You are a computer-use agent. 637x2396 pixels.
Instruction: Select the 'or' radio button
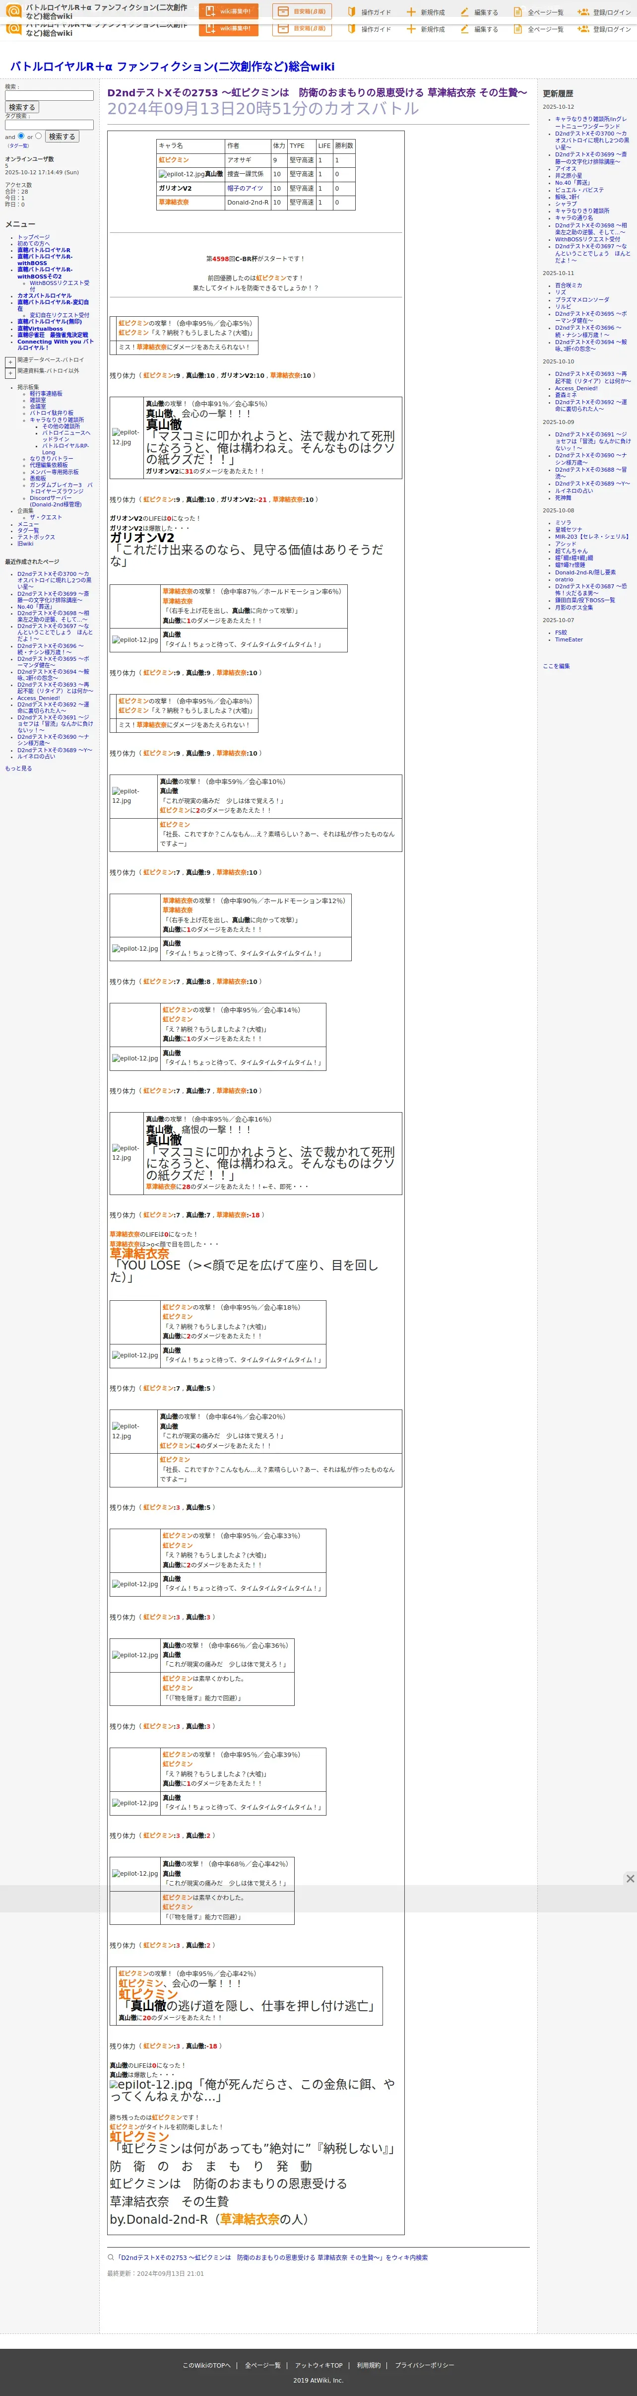click(x=38, y=136)
